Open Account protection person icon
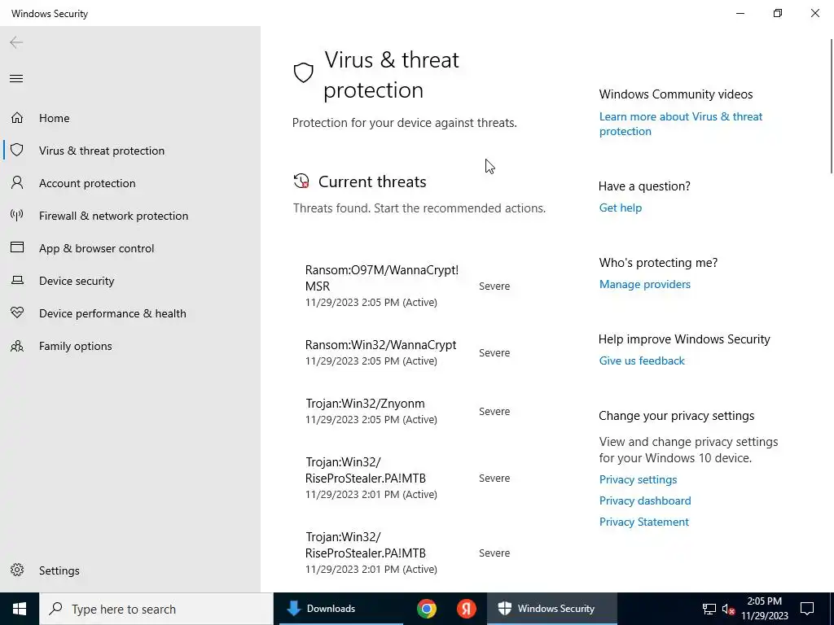This screenshot has width=834, height=625. coord(17,183)
